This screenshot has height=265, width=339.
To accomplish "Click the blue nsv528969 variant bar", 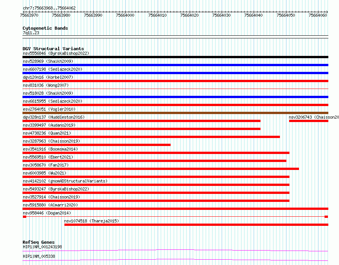I will [175, 65].
